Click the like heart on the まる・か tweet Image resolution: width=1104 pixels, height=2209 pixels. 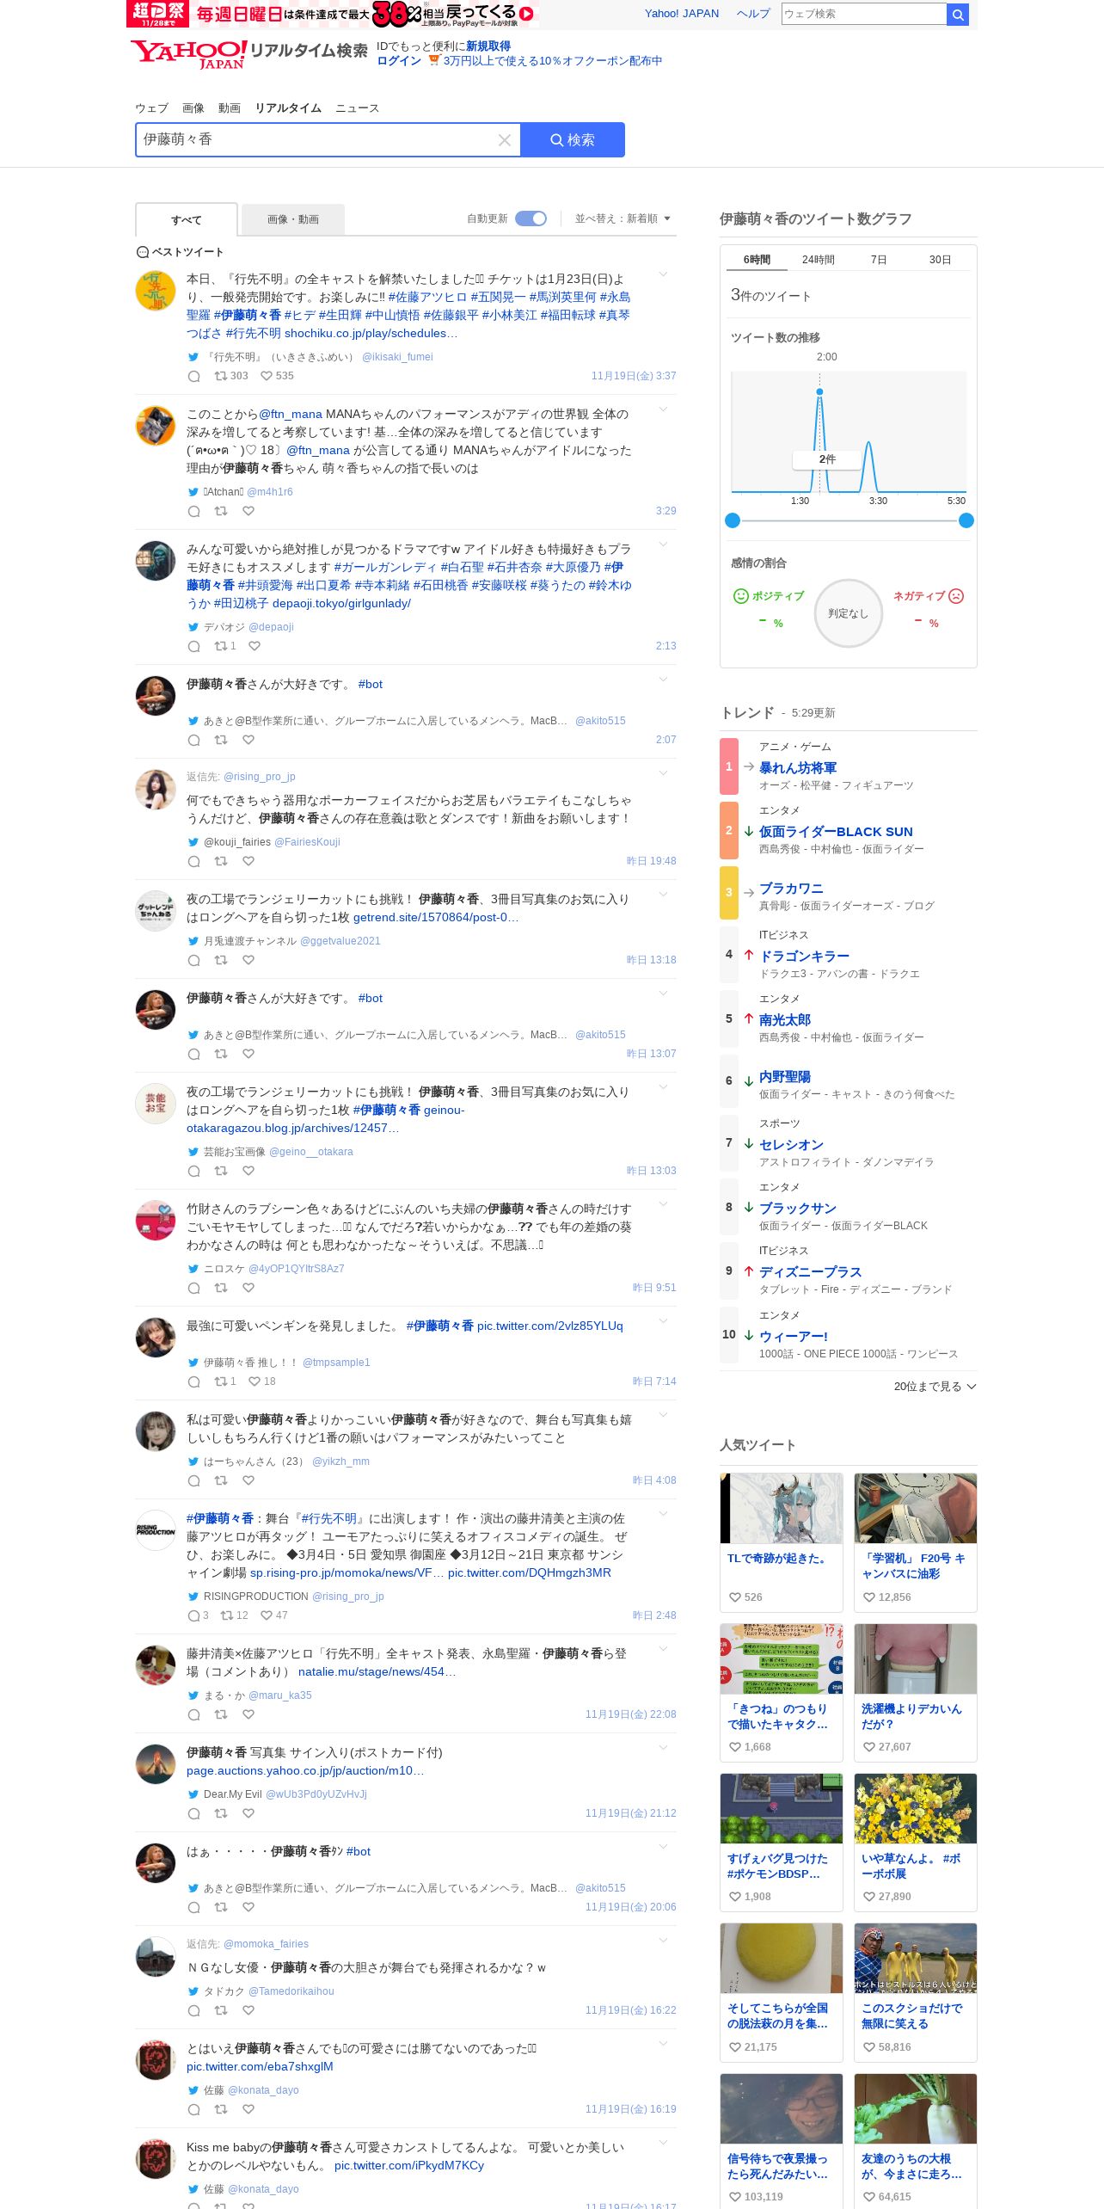coord(248,1714)
